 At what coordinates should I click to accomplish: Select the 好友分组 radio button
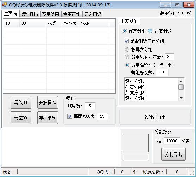pyautogui.click(x=134, y=31)
